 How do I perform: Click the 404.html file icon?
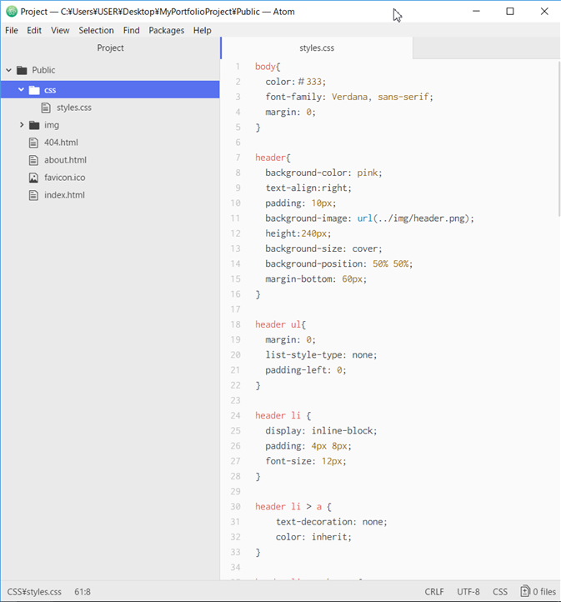(33, 143)
